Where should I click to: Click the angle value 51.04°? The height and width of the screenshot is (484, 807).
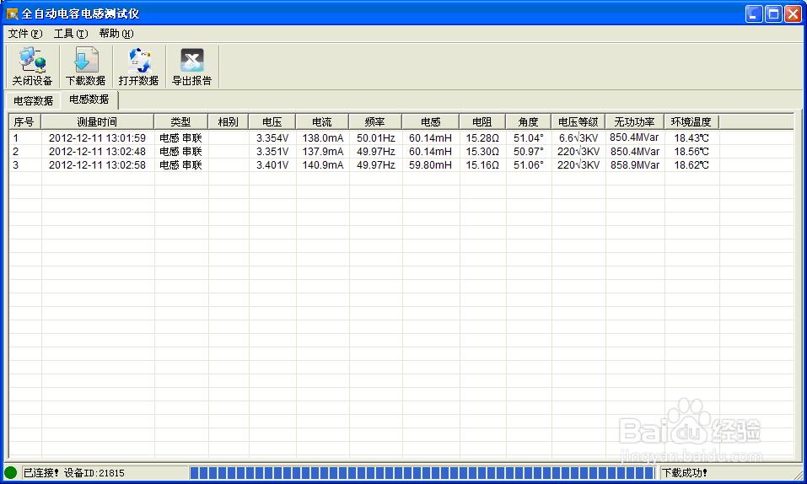coord(529,138)
